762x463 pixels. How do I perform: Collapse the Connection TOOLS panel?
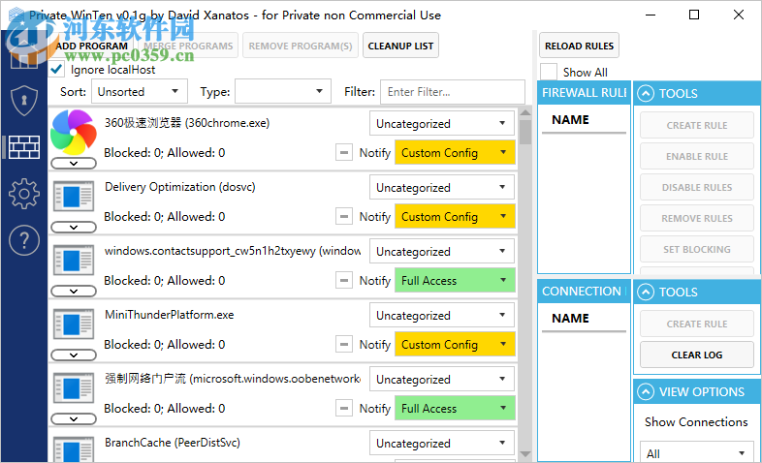pyautogui.click(x=646, y=293)
